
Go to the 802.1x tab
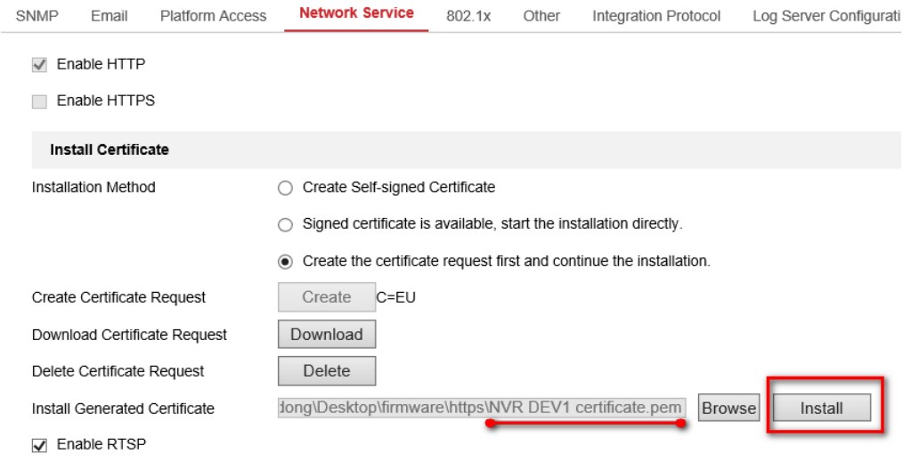point(468,15)
